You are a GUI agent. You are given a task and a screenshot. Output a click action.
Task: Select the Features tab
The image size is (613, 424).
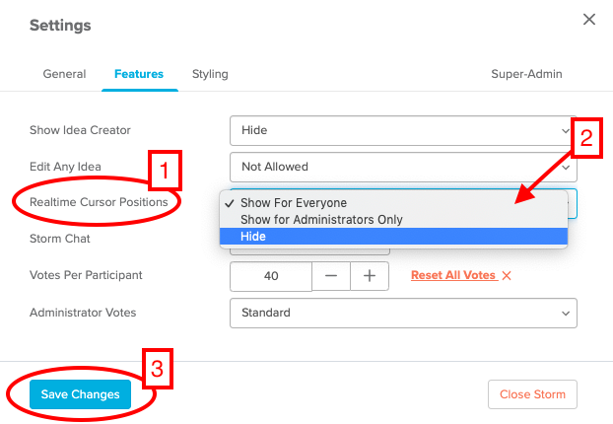coord(139,74)
